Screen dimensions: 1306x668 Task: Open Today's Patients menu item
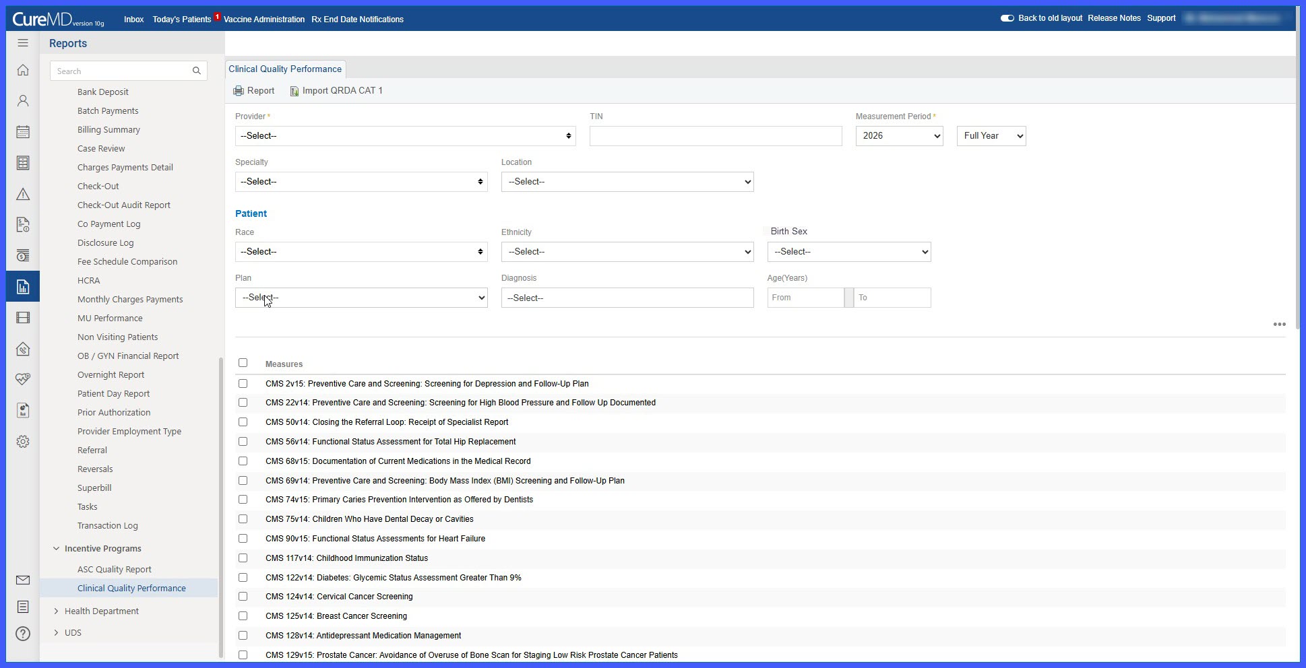pos(182,19)
